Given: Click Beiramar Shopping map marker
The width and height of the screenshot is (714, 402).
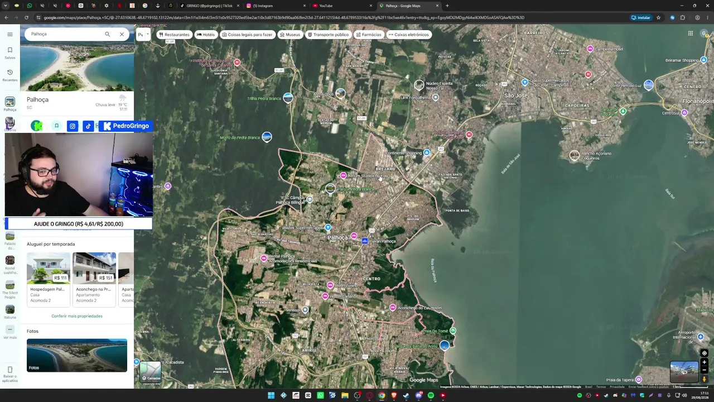Looking at the screenshot, I should (703, 60).
